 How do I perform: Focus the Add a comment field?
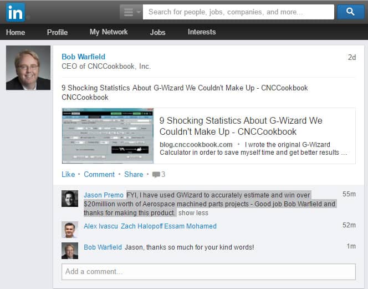(x=208, y=272)
